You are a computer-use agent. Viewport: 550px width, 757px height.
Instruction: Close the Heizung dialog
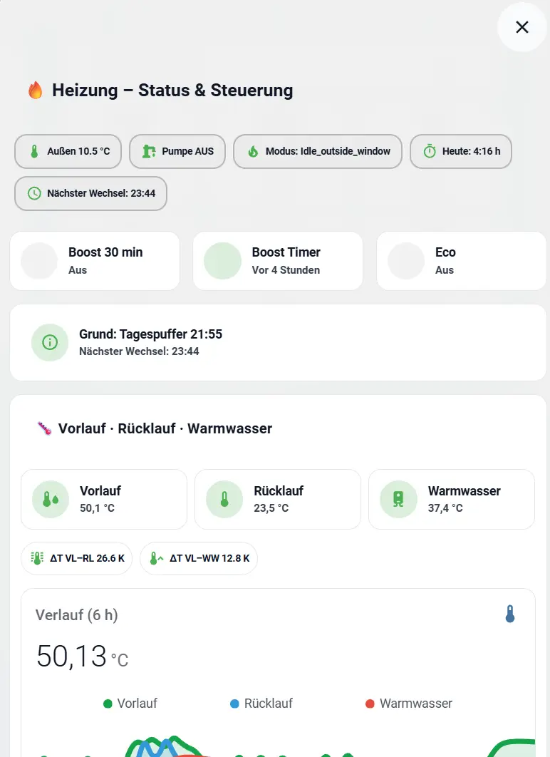point(522,27)
